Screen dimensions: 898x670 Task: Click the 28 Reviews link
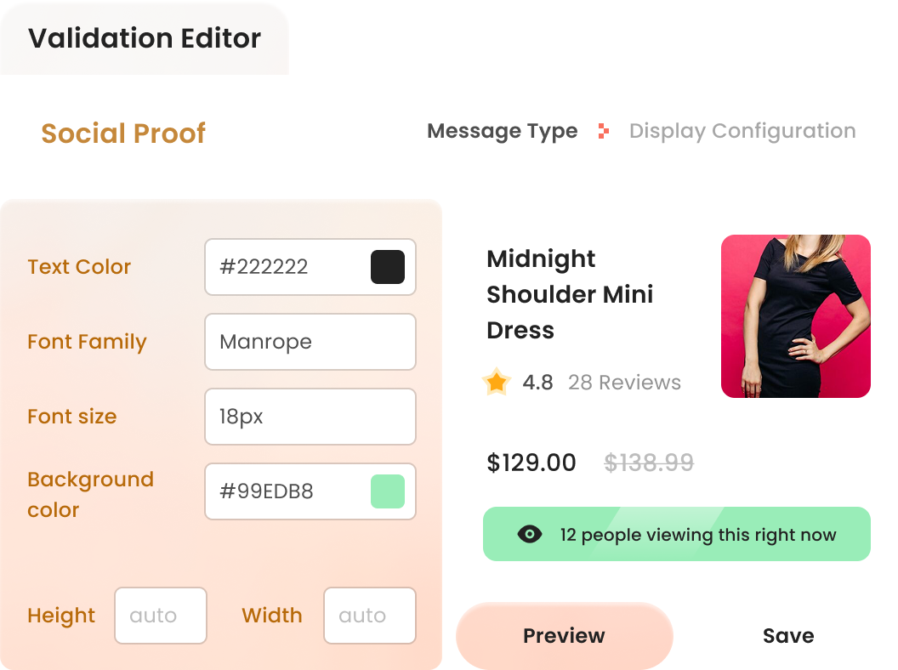(624, 383)
